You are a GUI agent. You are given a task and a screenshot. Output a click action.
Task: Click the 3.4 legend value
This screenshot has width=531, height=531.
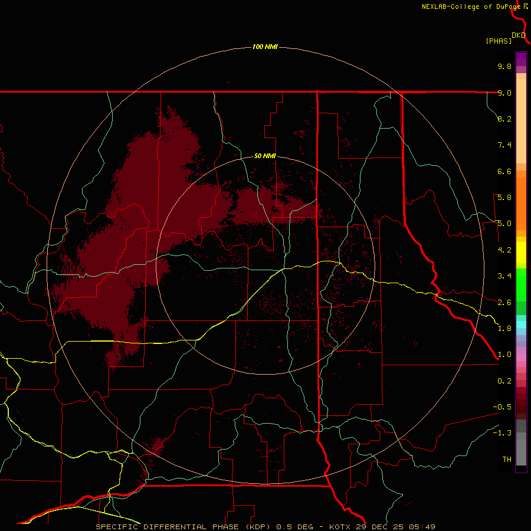click(x=504, y=276)
